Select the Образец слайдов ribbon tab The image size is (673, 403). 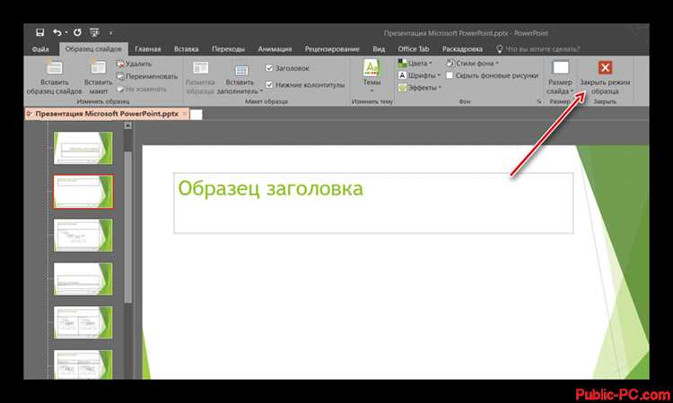pos(93,49)
